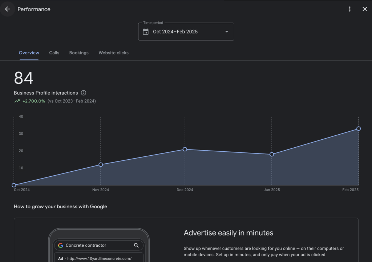Image resolution: width=372 pixels, height=262 pixels.
Task: Select the Nov 2024 data point on chart
Action: tap(101, 164)
